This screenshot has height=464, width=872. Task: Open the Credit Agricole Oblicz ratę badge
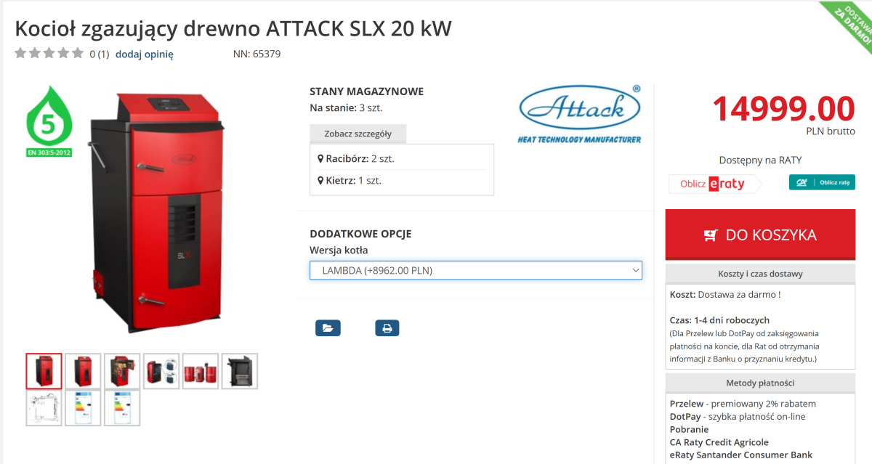click(x=822, y=182)
